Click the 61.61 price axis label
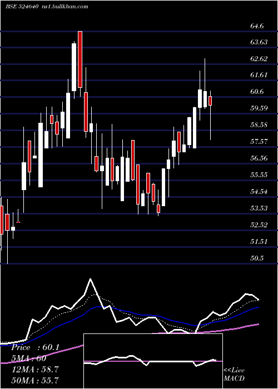Screen dimensions: 278x389 click(x=259, y=75)
